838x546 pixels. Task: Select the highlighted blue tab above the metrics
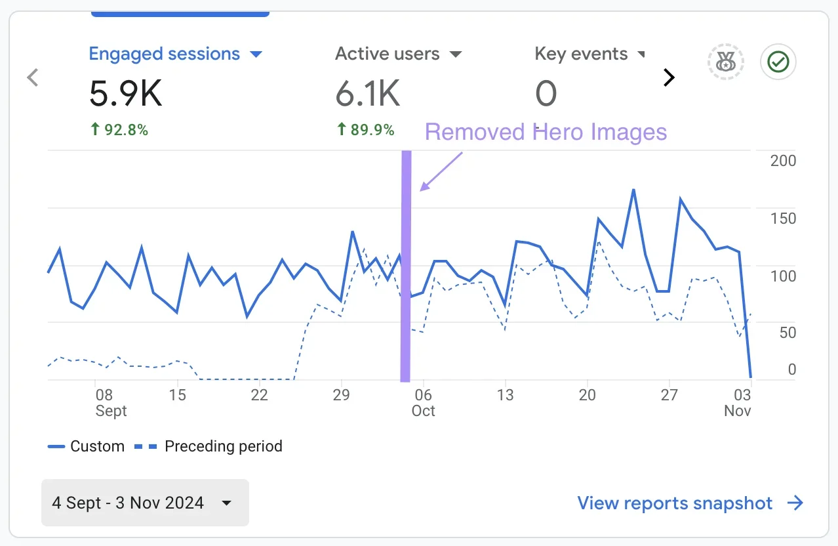click(x=180, y=12)
